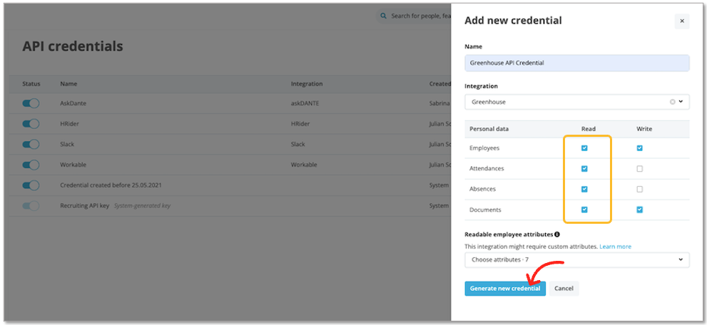Image resolution: width=707 pixels, height=325 pixels.
Task: Uncheck Write permission for Documents
Action: point(639,210)
